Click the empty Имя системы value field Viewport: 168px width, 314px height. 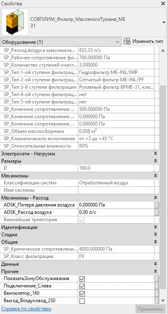(116, 190)
